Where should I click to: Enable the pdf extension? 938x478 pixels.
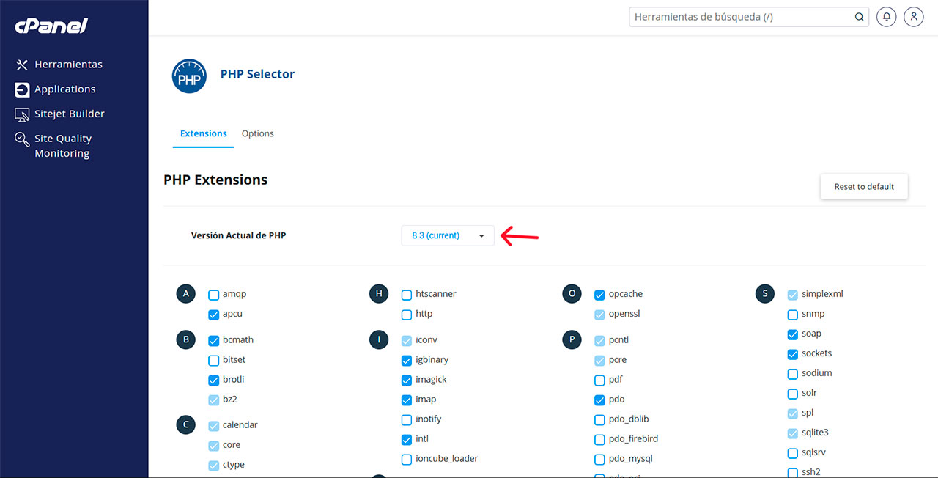coord(599,380)
